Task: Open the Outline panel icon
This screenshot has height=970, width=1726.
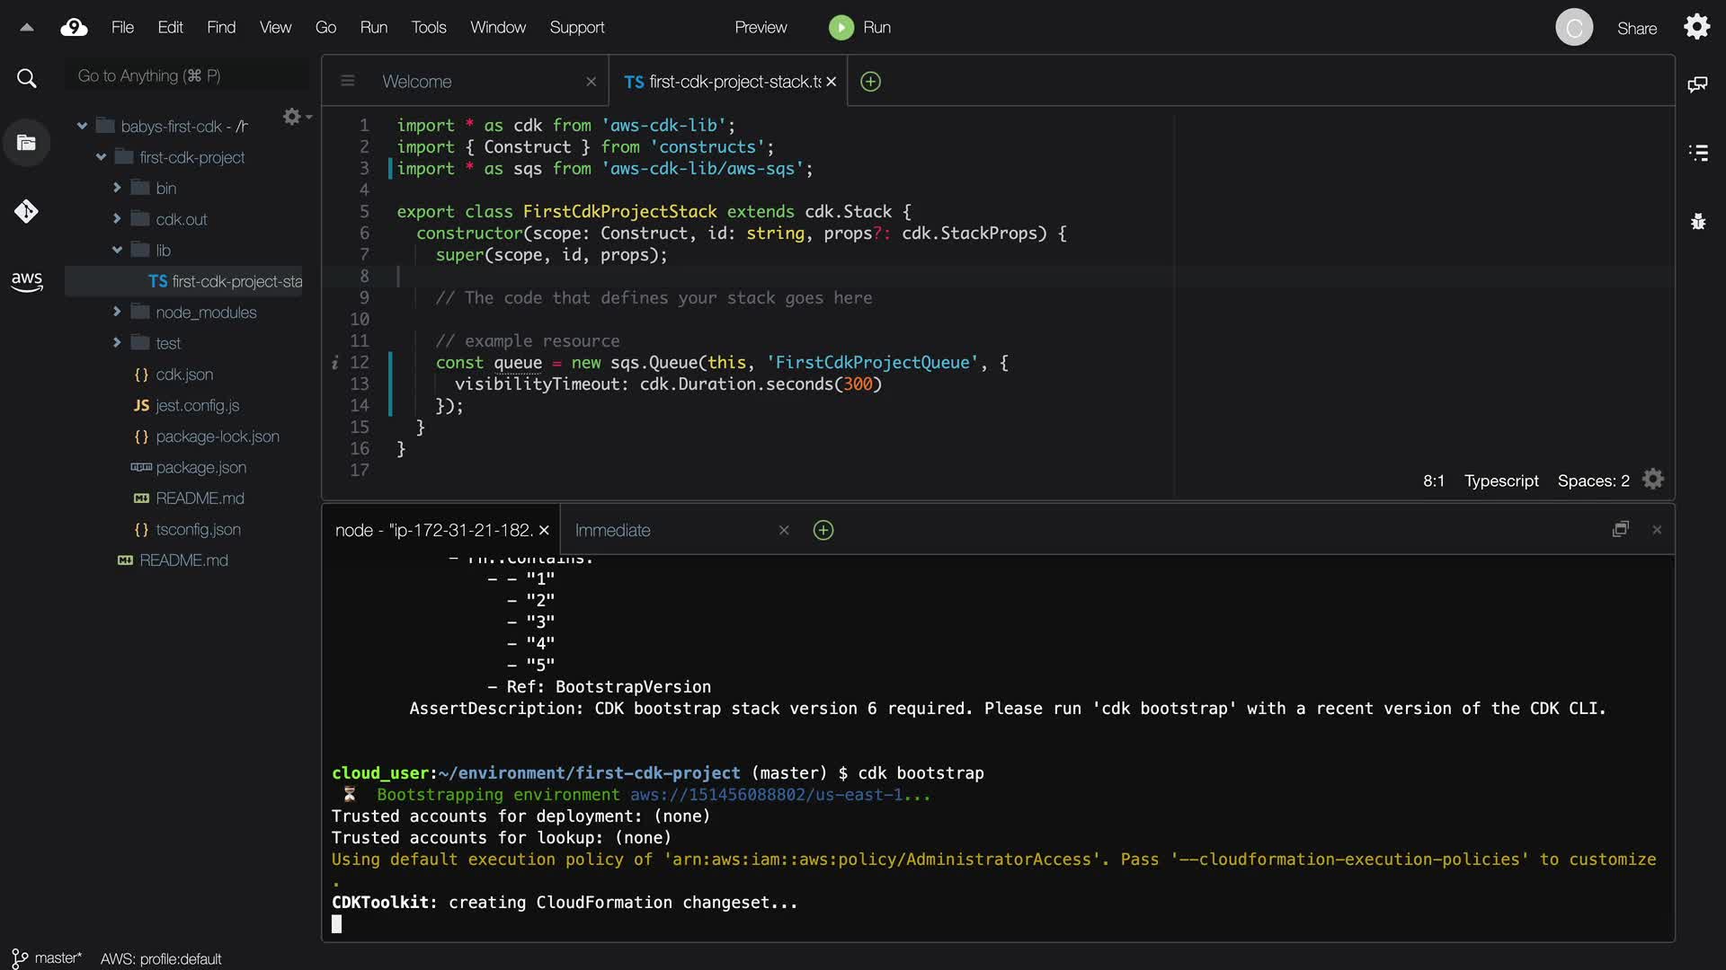Action: point(1697,153)
